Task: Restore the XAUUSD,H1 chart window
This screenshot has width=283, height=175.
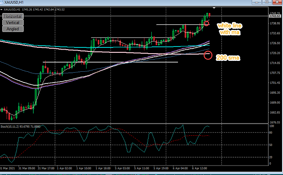Action: [267, 2]
